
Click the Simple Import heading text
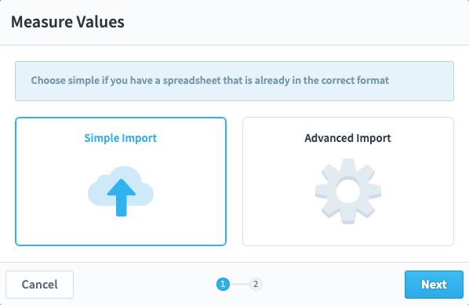121,138
